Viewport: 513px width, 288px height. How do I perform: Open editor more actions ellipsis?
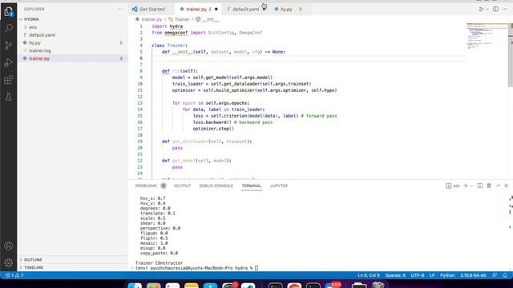click(505, 9)
